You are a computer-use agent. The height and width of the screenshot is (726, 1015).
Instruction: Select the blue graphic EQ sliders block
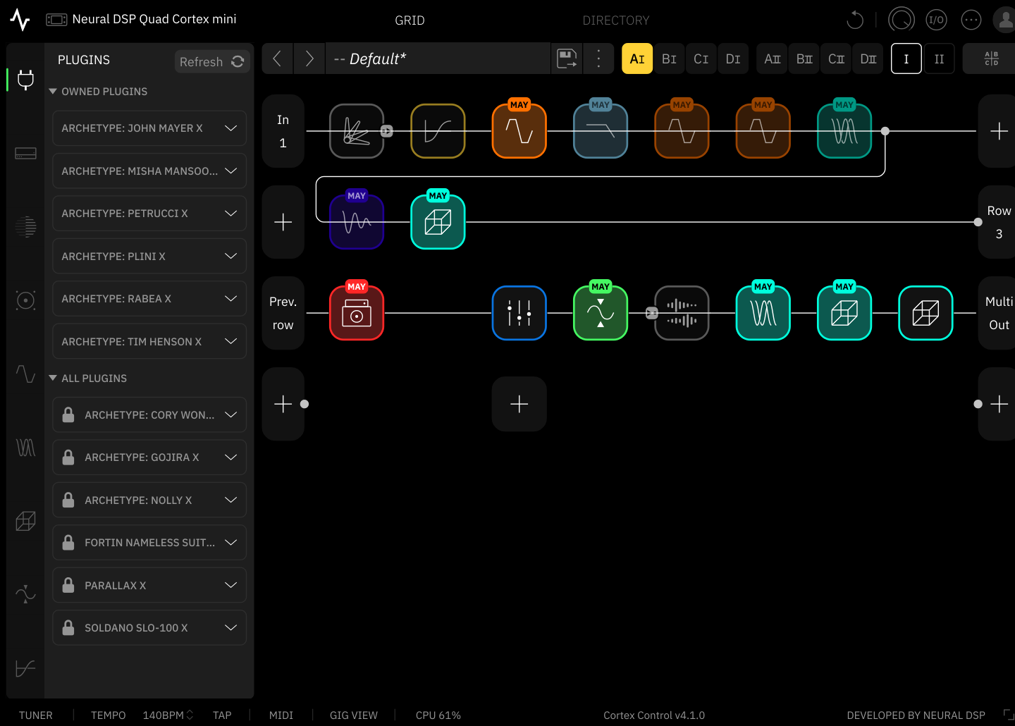pos(519,313)
